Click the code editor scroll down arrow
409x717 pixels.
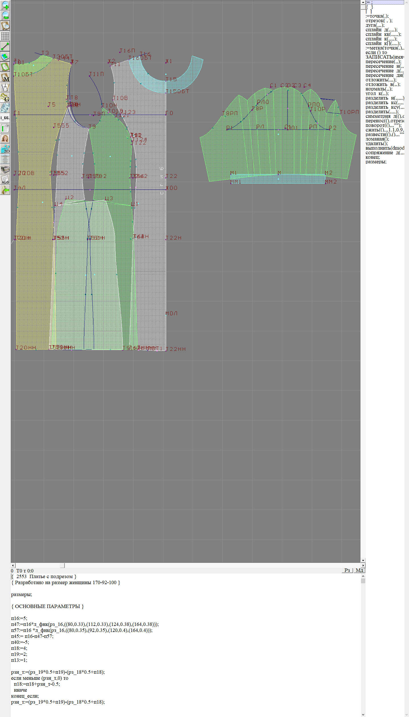[x=363, y=714]
